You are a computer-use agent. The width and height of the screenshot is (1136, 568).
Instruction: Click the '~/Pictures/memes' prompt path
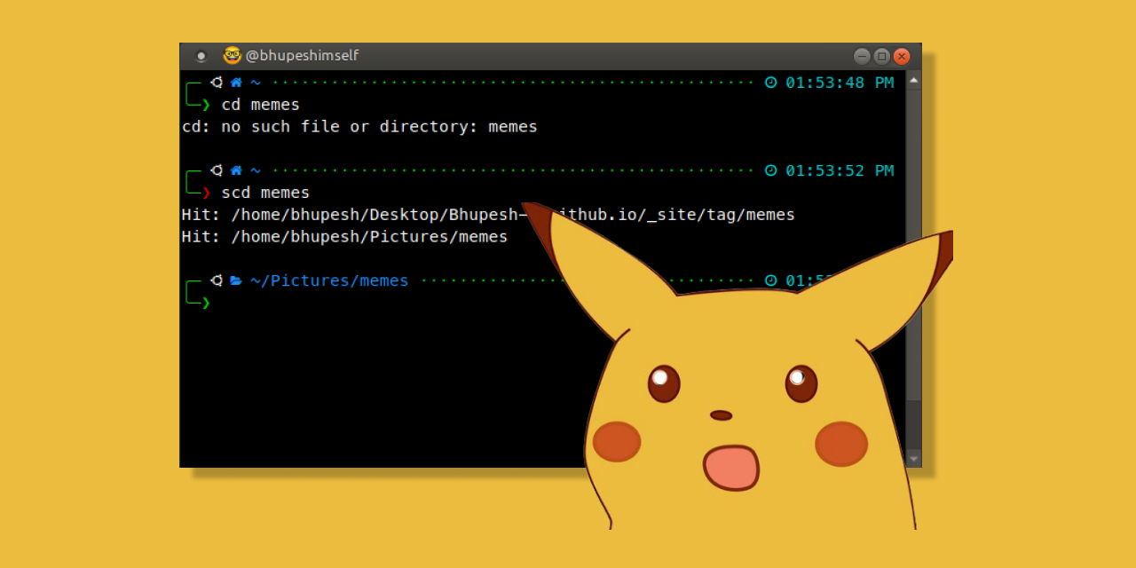pos(329,280)
